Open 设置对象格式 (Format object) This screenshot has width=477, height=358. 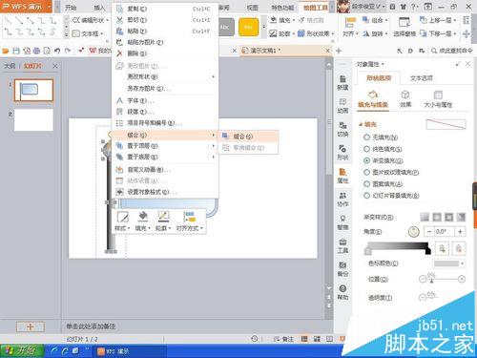click(x=164, y=192)
